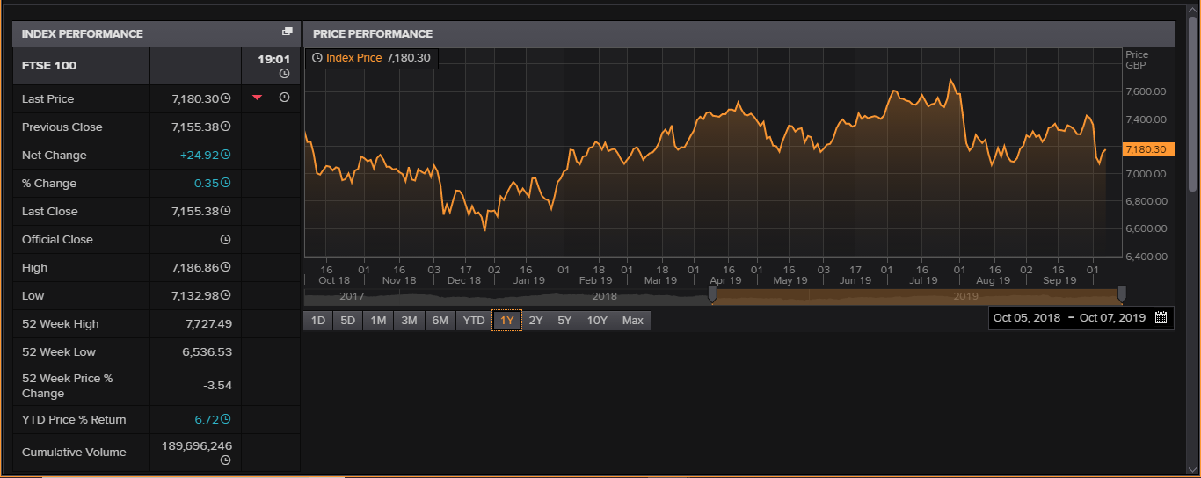The image size is (1201, 478).
Task: Click the YTD Price % Return label
Action: [74, 419]
